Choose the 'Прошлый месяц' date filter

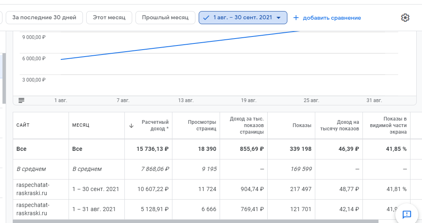pyautogui.click(x=165, y=18)
